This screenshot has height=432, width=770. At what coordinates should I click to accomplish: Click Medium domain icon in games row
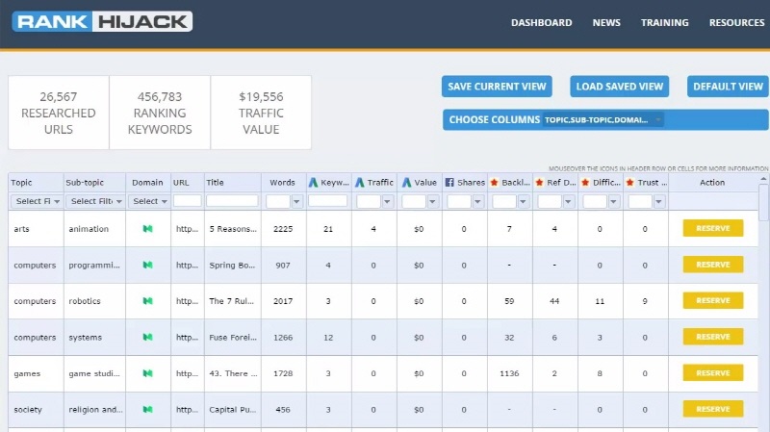pos(147,373)
